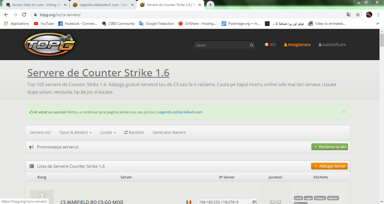Close the 'Servere de Counter Strike 1.6' tab

[200, 5]
